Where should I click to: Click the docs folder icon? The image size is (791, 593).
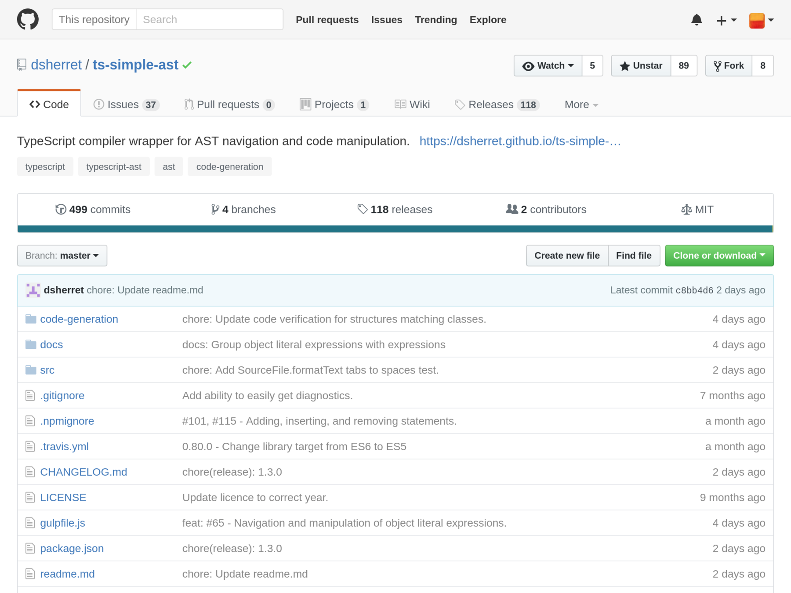pyautogui.click(x=31, y=344)
